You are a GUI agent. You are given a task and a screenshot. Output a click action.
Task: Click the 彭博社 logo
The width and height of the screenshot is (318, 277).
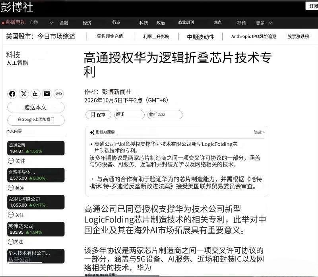tap(17, 7)
